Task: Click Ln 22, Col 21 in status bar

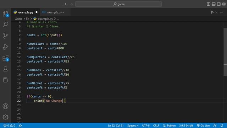Action: (x=116, y=126)
